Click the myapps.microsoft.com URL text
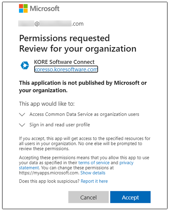This screenshot has height=213, width=171. pyautogui.click(x=49, y=173)
